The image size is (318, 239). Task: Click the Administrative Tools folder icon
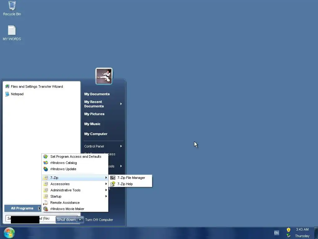pos(46,190)
